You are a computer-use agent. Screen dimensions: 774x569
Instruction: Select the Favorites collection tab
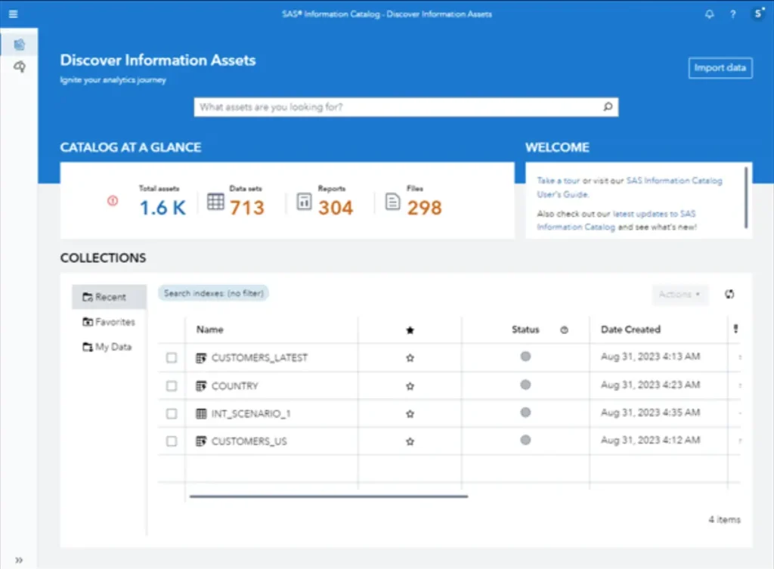109,322
